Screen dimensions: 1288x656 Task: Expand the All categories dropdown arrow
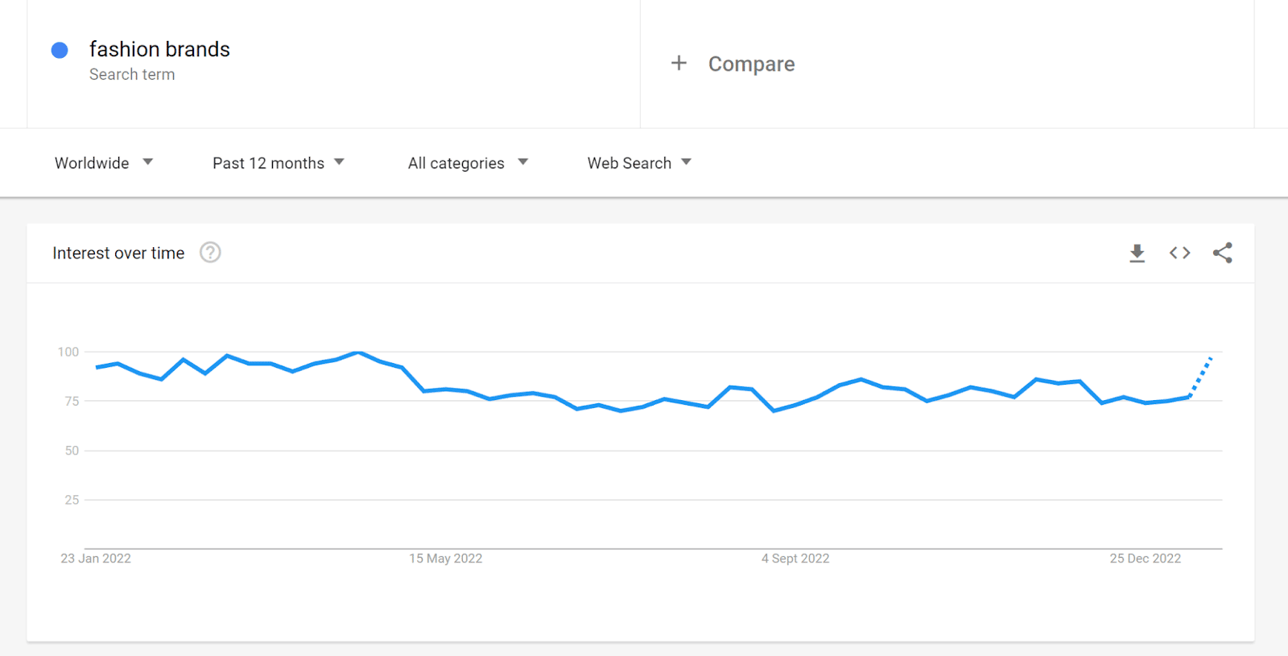(523, 162)
